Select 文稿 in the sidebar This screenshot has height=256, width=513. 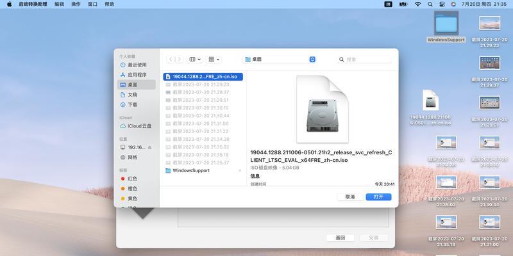(x=137, y=95)
